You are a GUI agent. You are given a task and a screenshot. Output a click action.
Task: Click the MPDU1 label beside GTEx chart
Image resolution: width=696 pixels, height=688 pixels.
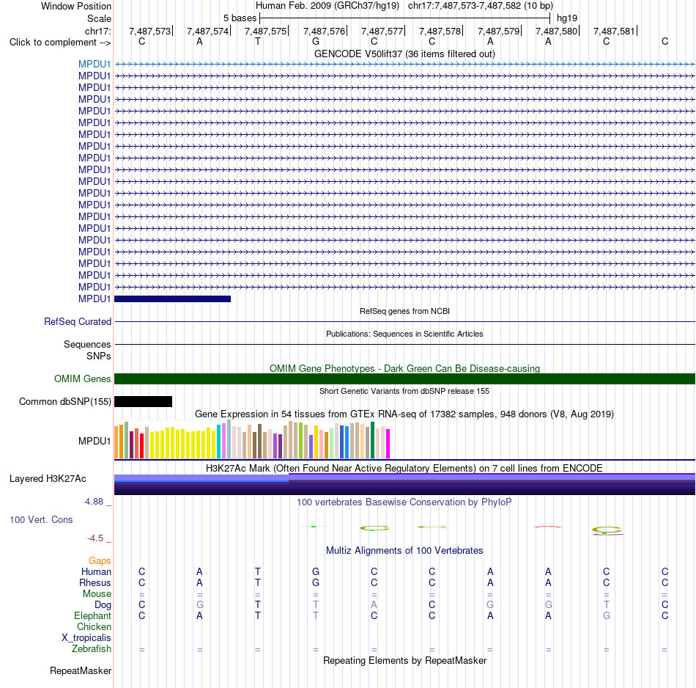94,441
